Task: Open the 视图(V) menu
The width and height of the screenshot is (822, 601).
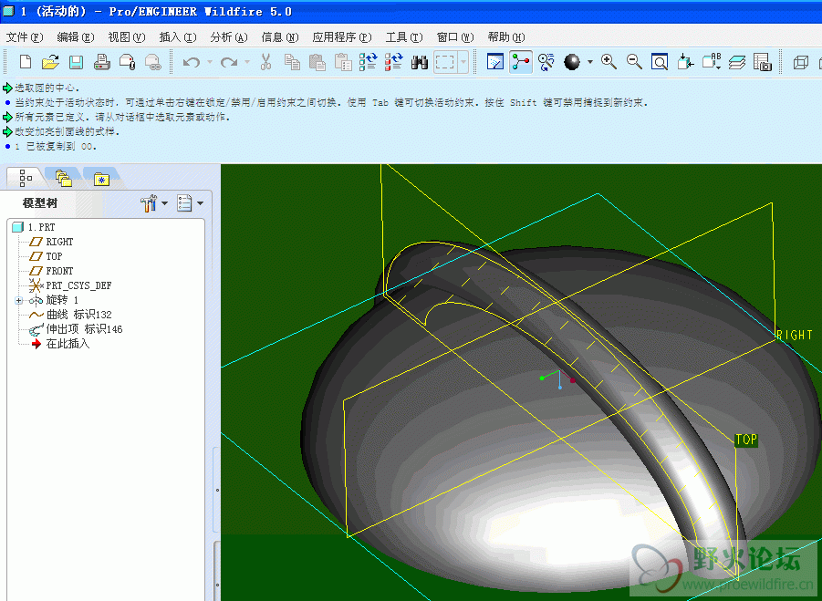Action: [x=126, y=37]
